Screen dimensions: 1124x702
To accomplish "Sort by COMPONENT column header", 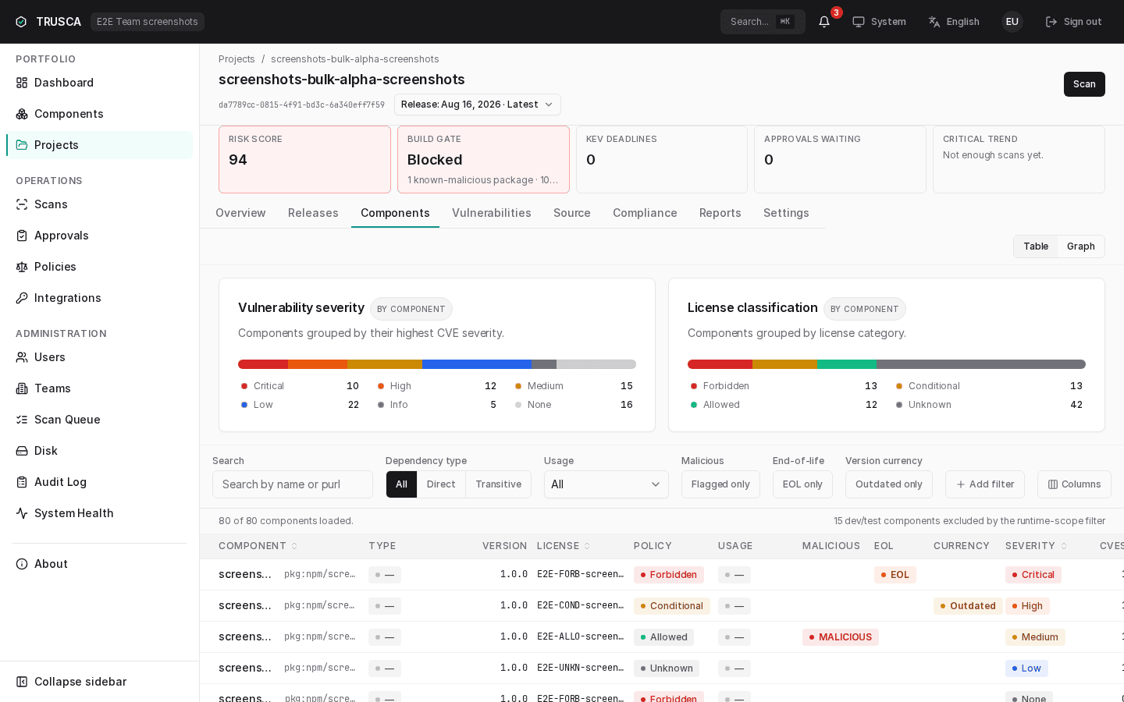I will (258, 546).
